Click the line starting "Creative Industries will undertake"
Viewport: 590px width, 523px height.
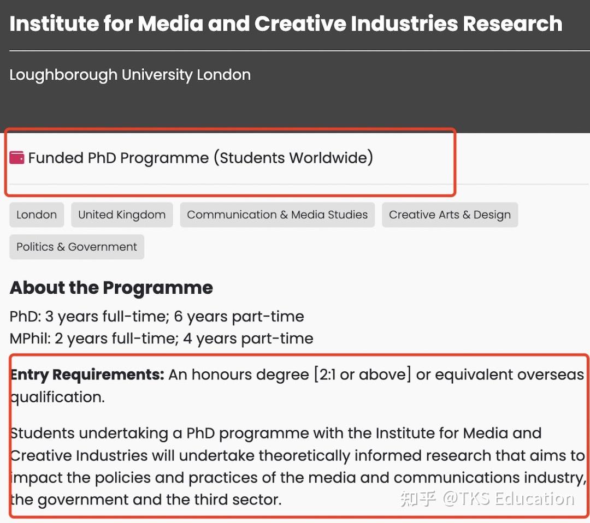(298, 455)
